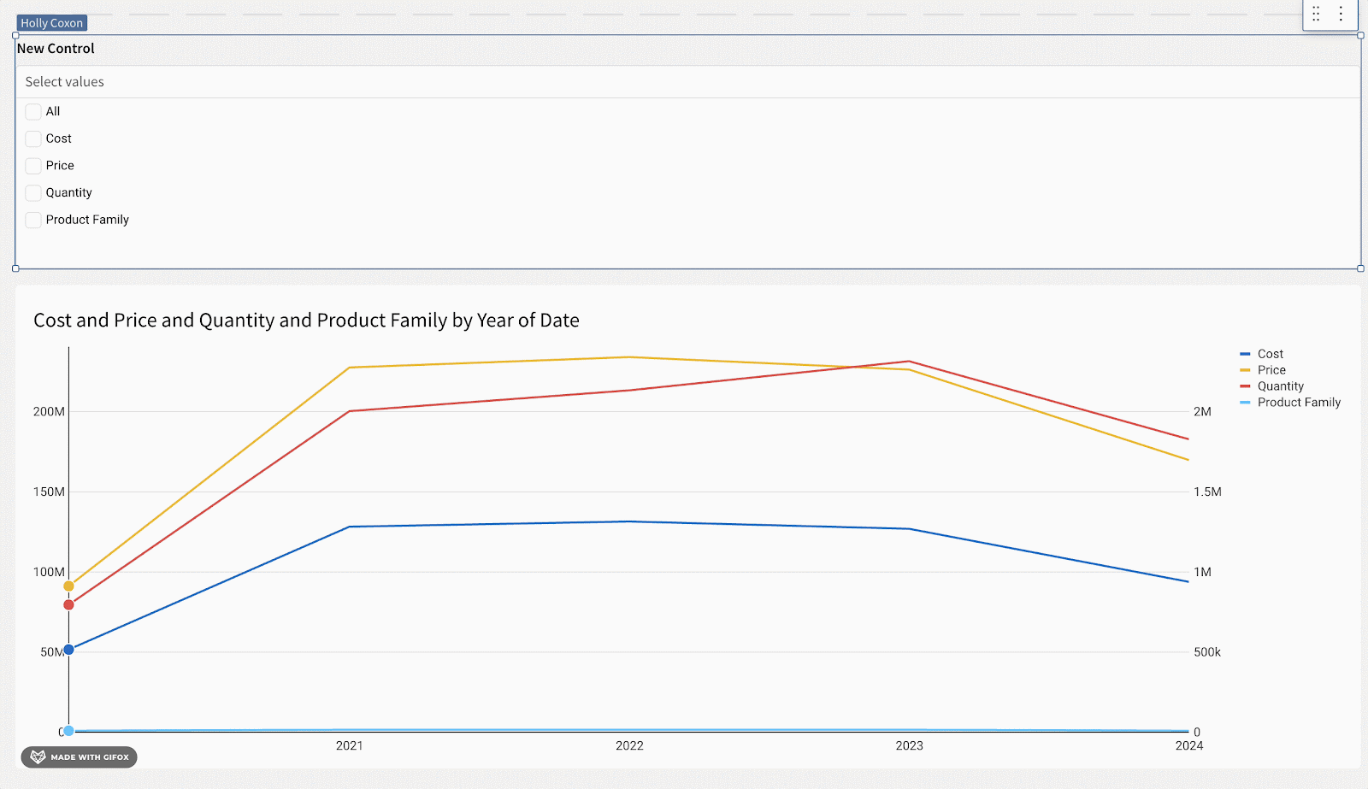Screen dimensions: 1368x789
Task: Click the Product Family legend entry
Action: (1298, 403)
